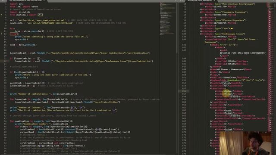Click the Hidden true line 863
This screenshot has height=155, width=276.
(x=228, y=110)
